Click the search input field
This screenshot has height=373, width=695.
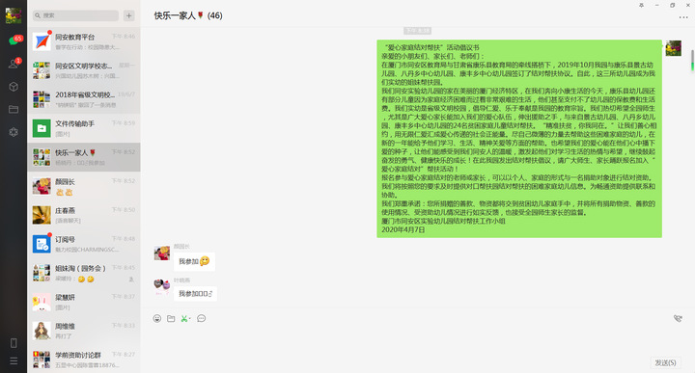76,15
